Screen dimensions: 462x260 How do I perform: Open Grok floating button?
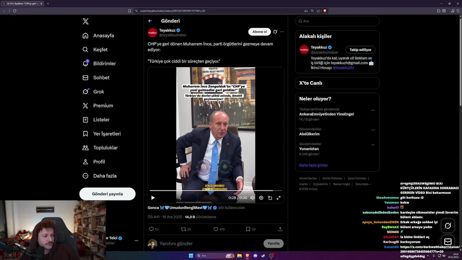[x=448, y=226]
